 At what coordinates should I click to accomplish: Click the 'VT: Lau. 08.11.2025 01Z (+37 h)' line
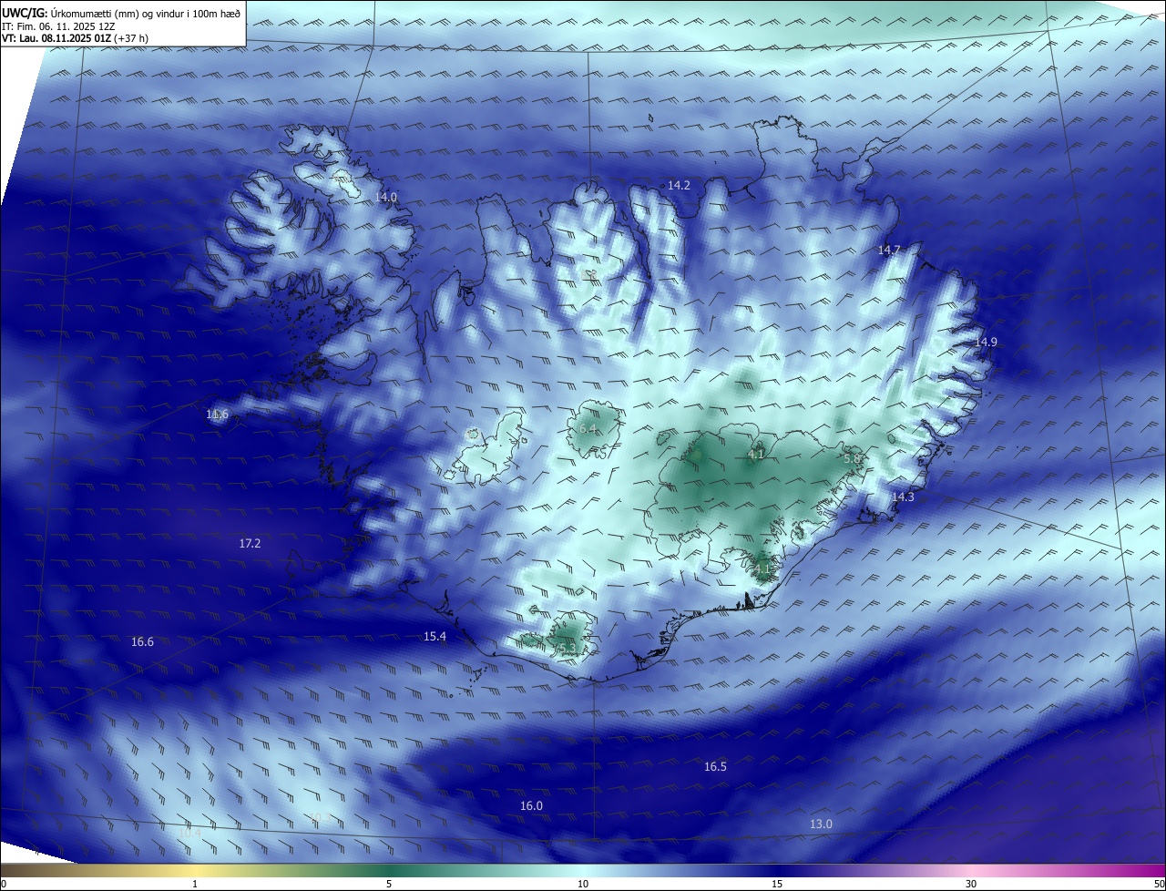tap(77, 38)
